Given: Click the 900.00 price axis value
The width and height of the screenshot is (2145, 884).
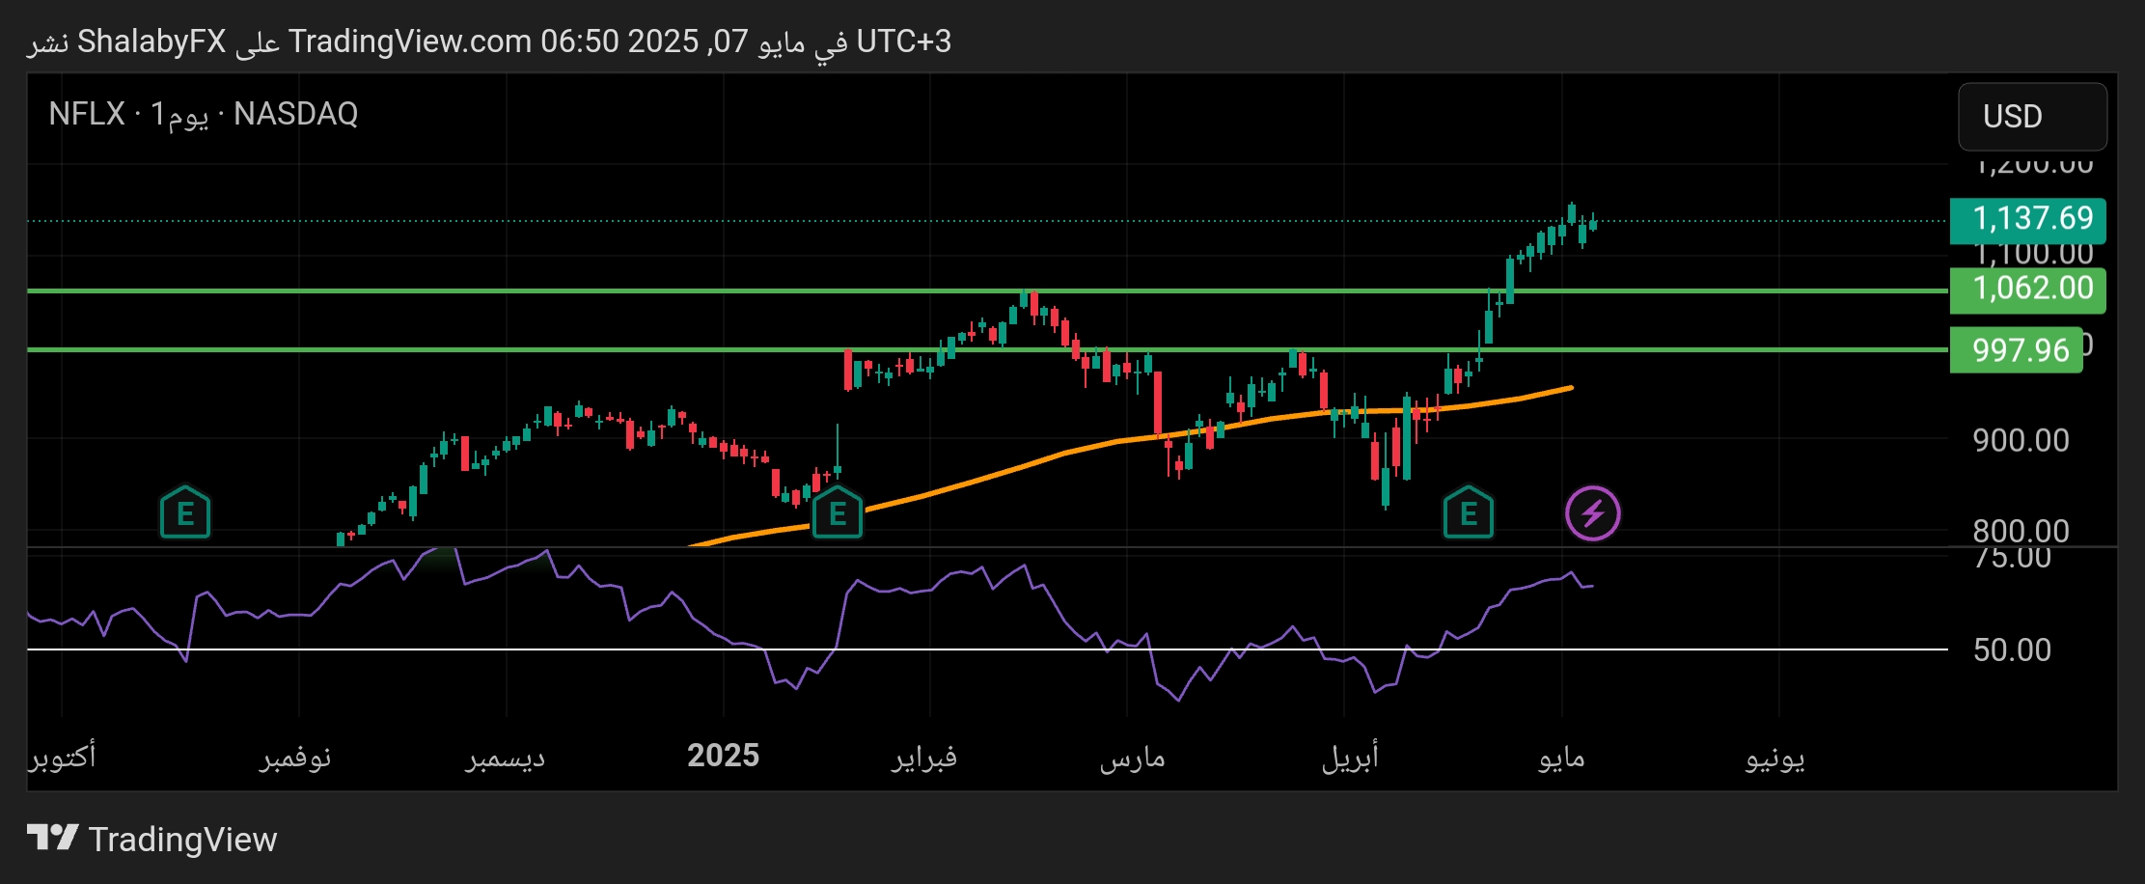Looking at the screenshot, I should point(2021,440).
